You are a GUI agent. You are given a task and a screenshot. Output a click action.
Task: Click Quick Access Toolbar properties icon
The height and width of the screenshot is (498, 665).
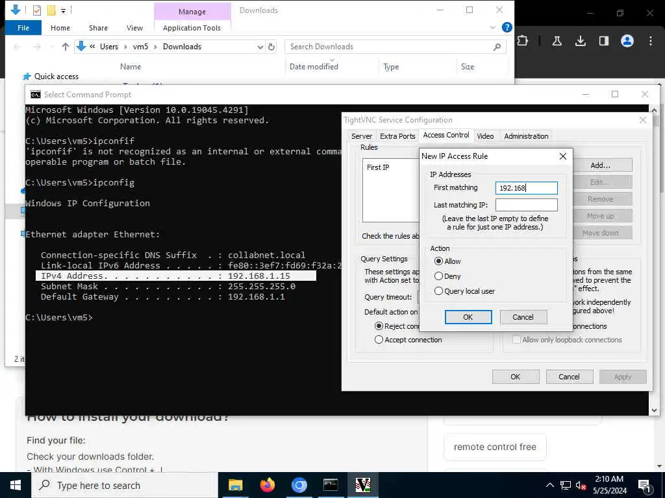37,10
